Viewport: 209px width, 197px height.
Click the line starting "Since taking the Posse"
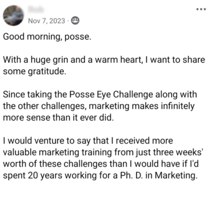(x=100, y=95)
